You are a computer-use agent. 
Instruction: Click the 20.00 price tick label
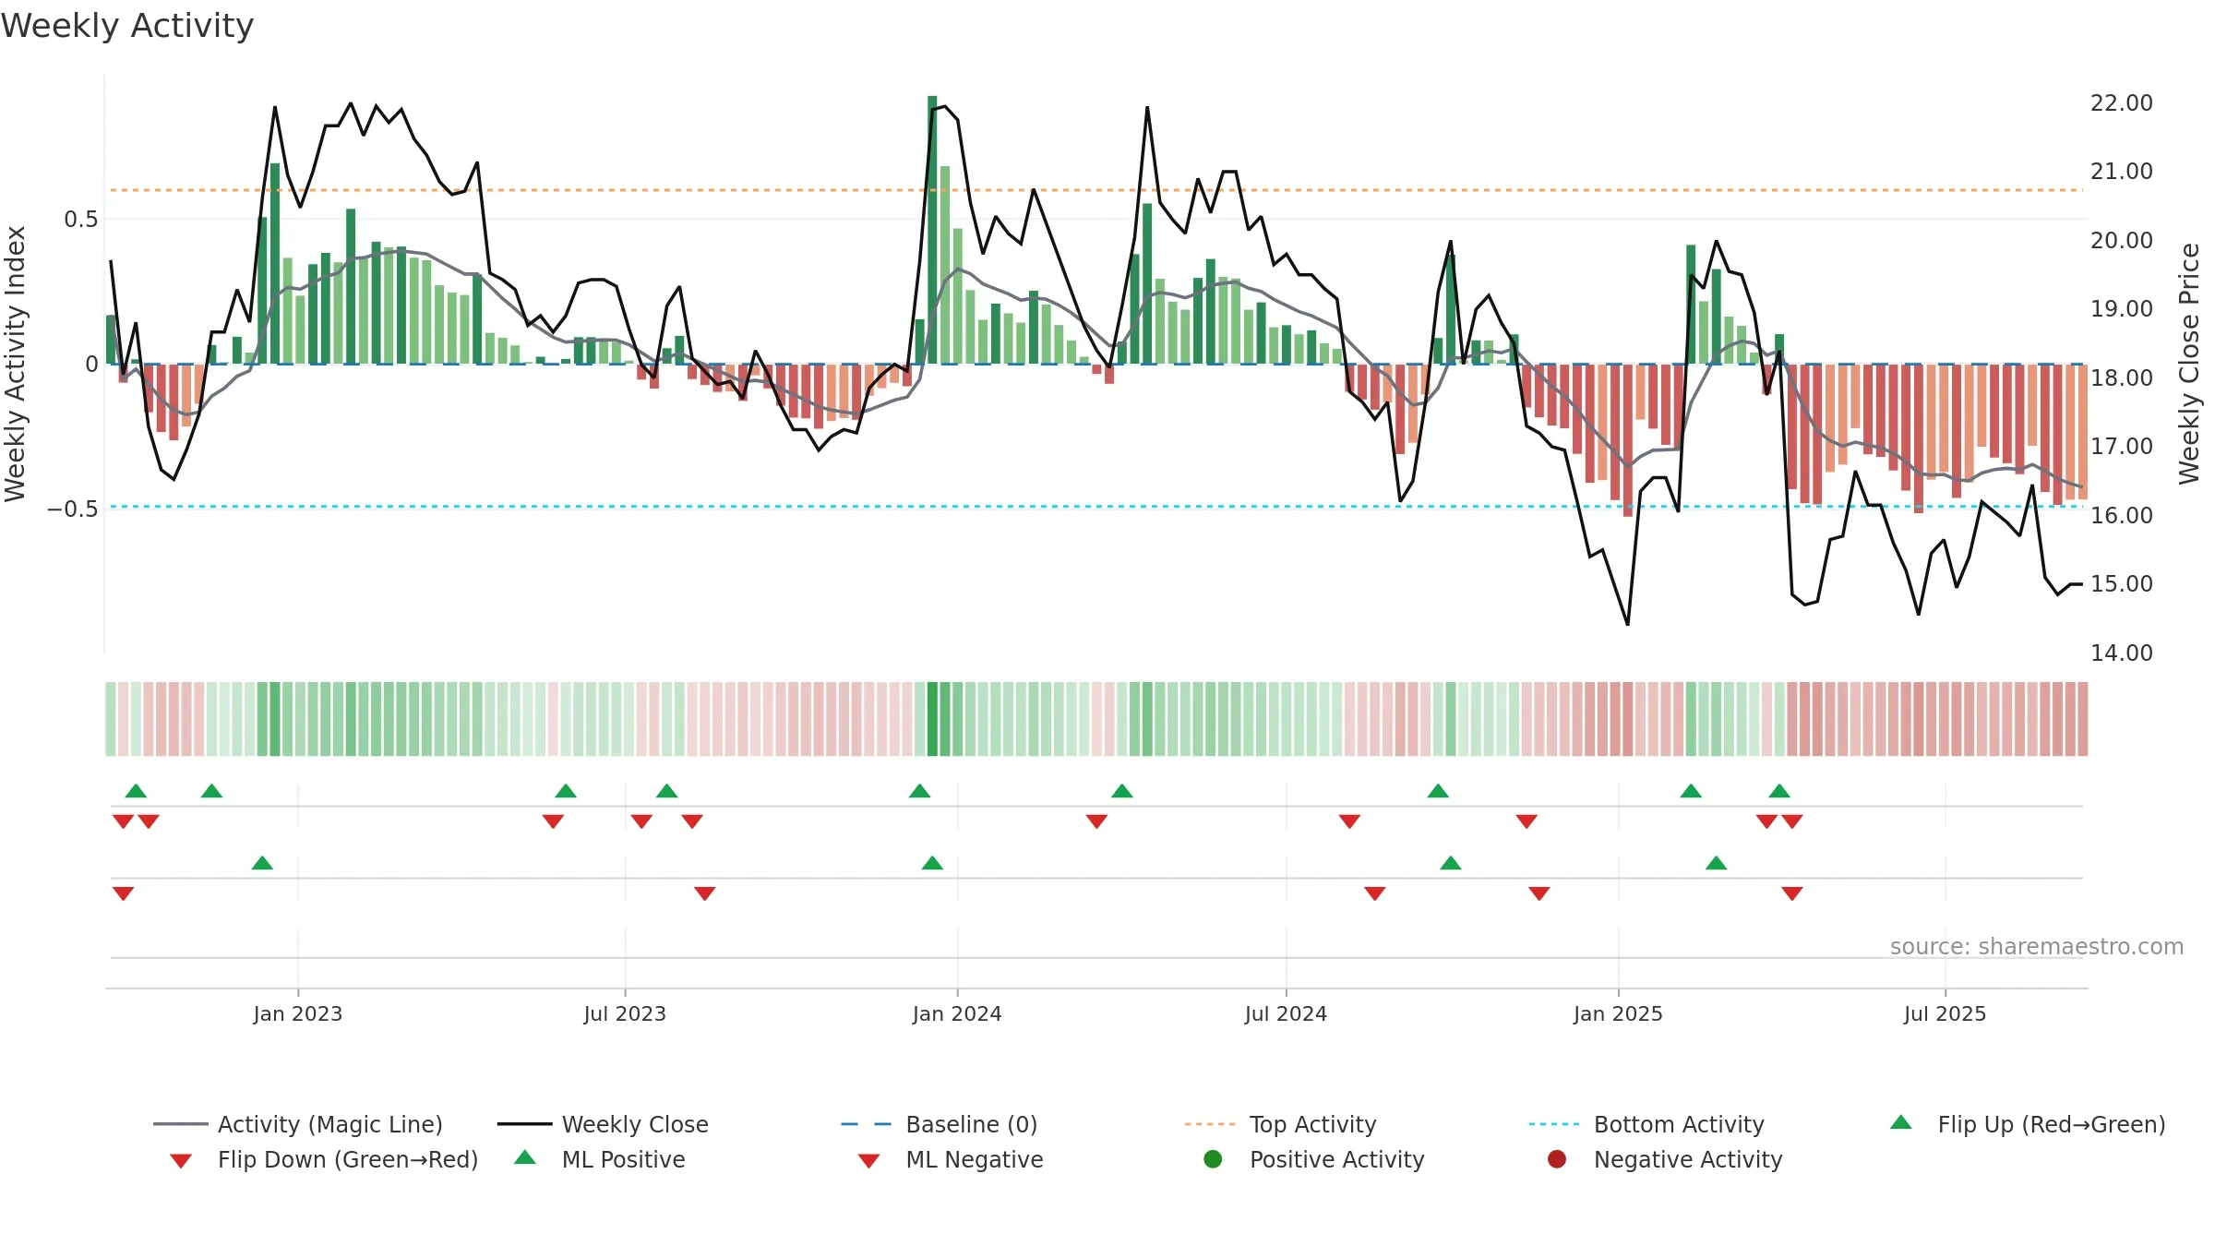coord(2122,240)
